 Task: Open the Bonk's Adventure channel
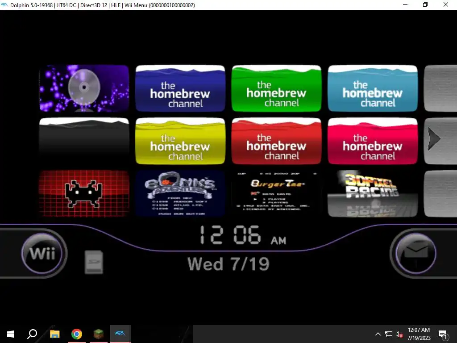[x=180, y=194]
